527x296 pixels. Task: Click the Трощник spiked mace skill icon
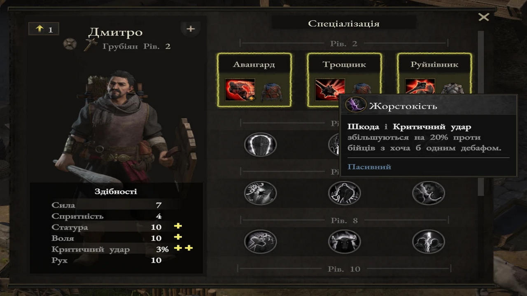click(330, 90)
